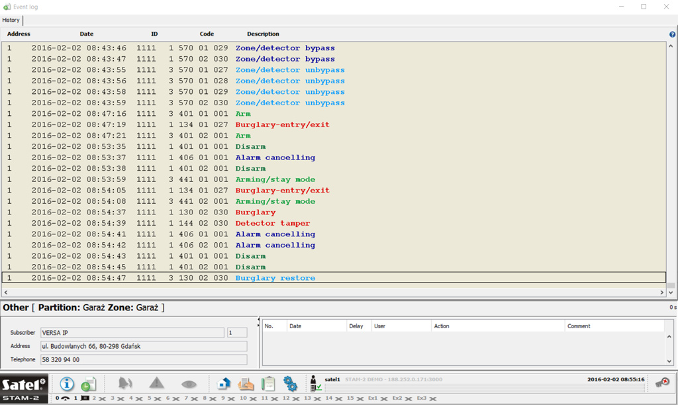Open settings with blue gears icon

(x=290, y=383)
